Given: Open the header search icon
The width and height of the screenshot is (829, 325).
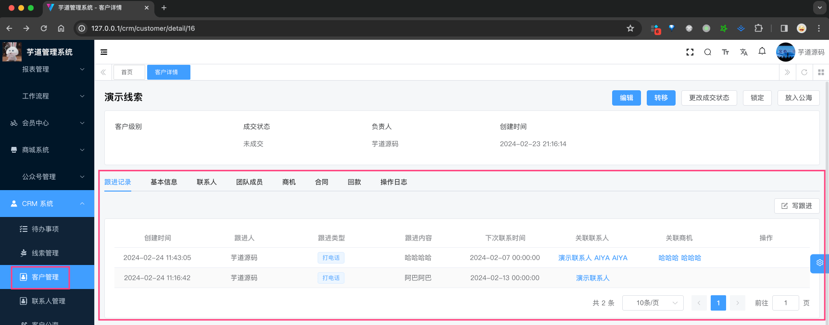Looking at the screenshot, I should [x=707, y=52].
